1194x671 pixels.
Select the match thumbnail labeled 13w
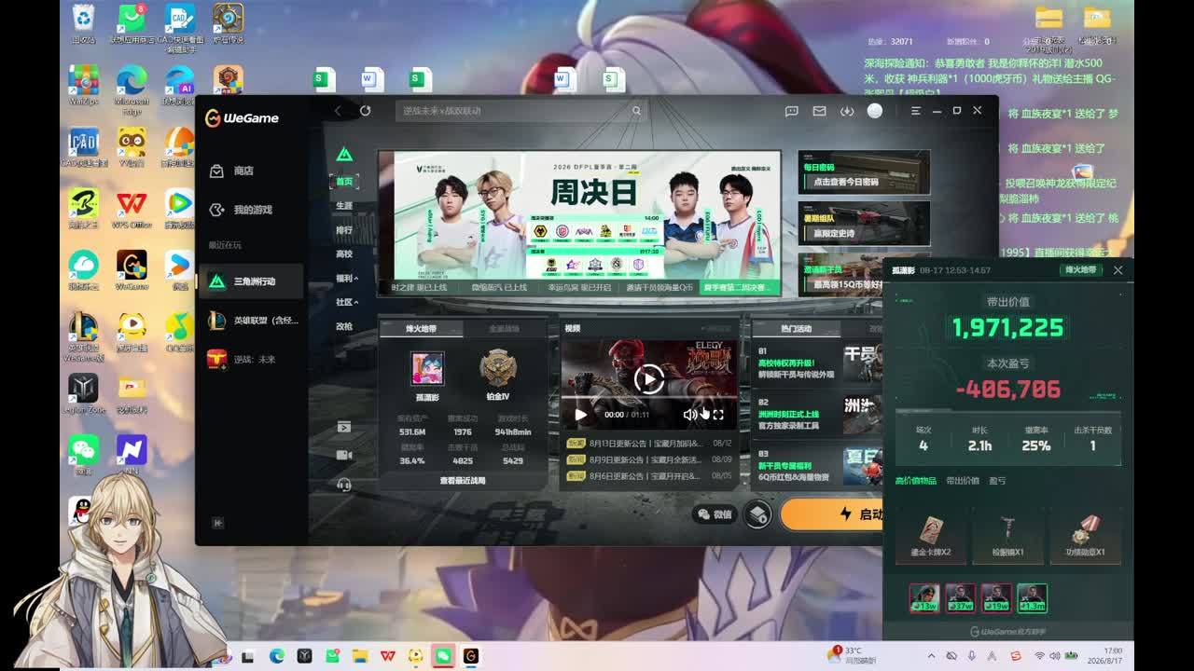coord(924,598)
